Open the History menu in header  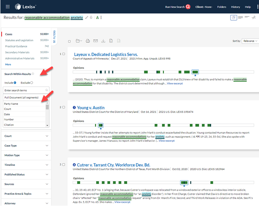pyautogui.click(x=235, y=7)
